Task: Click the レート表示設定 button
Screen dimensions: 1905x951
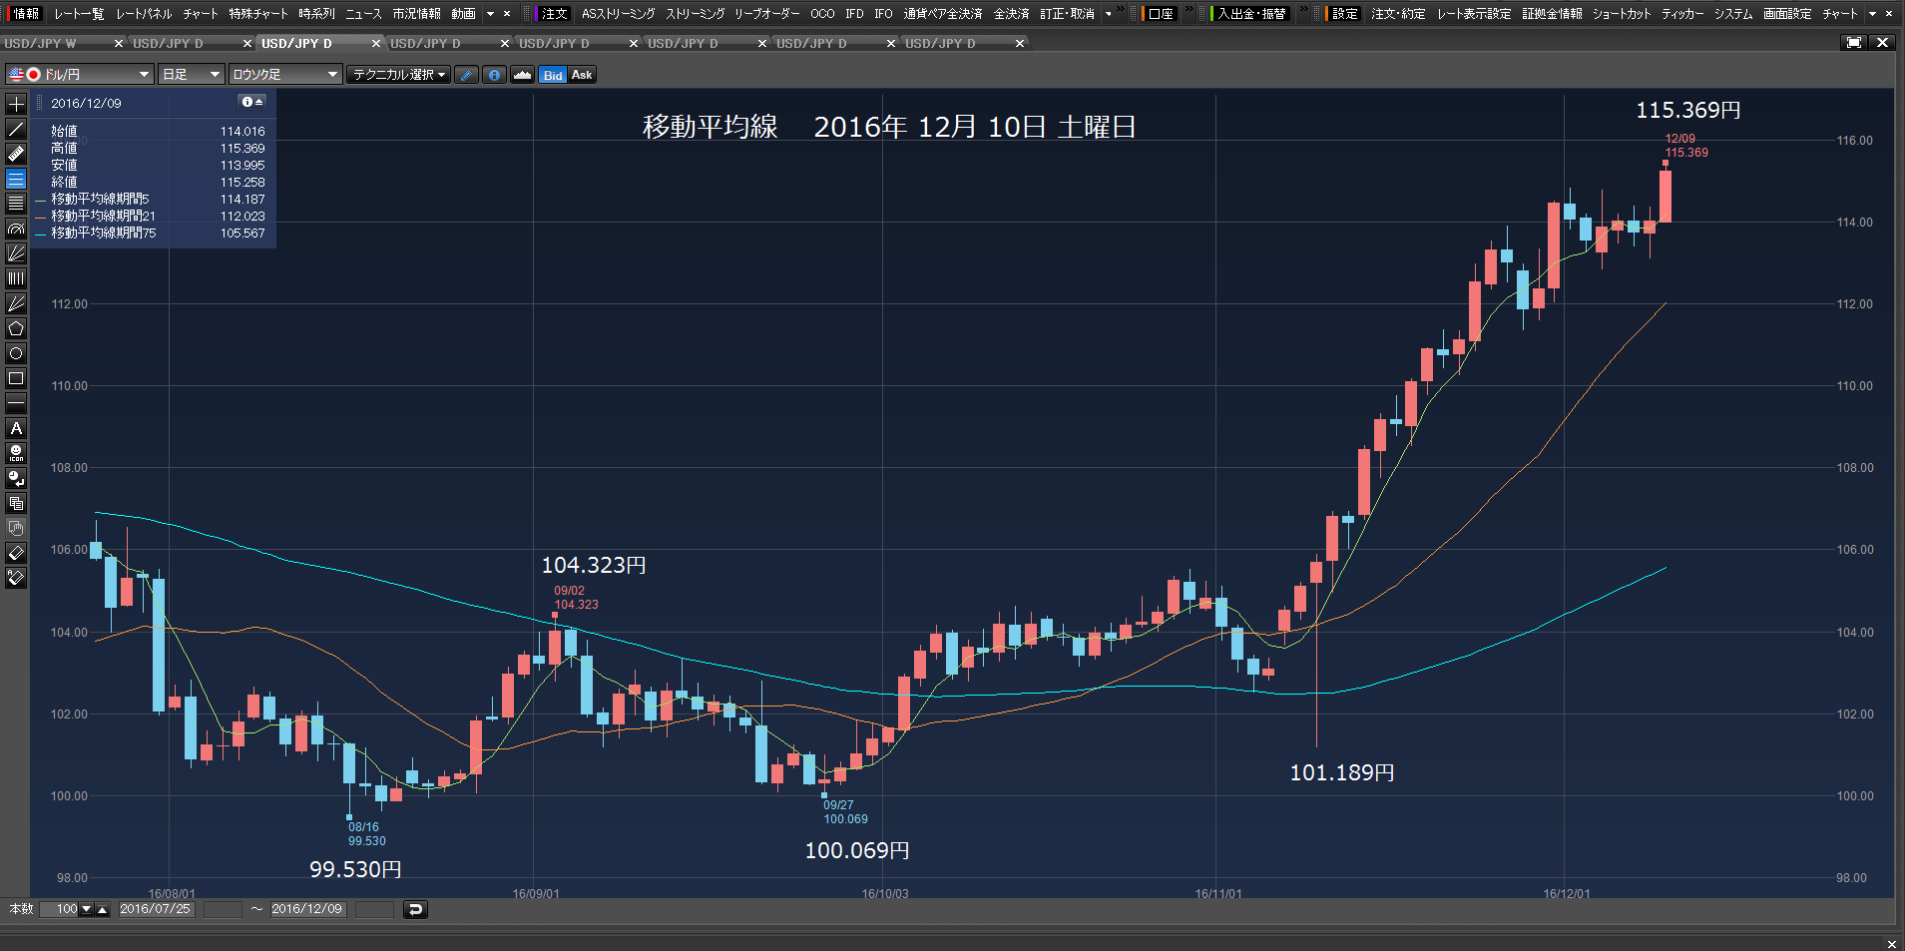Action: click(x=1474, y=14)
